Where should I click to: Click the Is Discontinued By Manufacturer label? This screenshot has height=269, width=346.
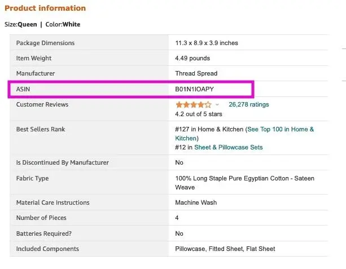(x=63, y=162)
